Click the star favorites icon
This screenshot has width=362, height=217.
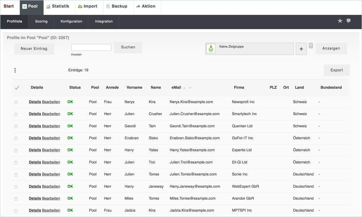pos(340,21)
